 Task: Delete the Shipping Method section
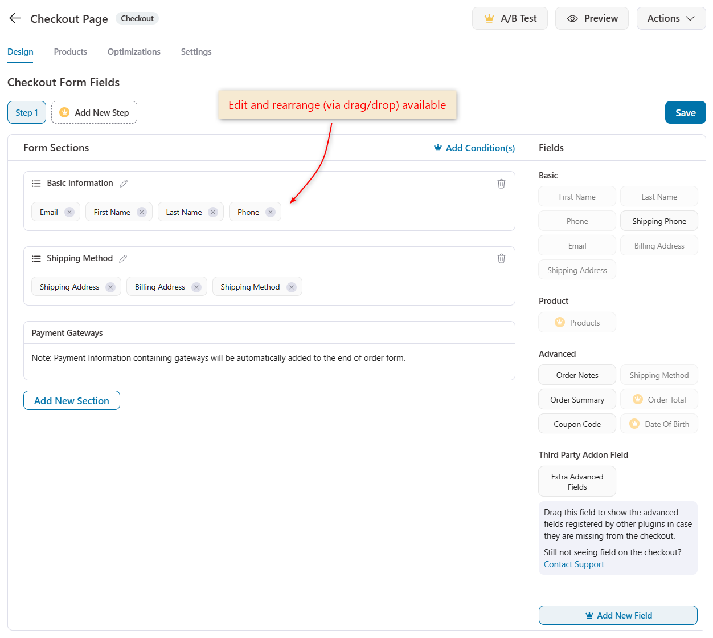point(501,258)
